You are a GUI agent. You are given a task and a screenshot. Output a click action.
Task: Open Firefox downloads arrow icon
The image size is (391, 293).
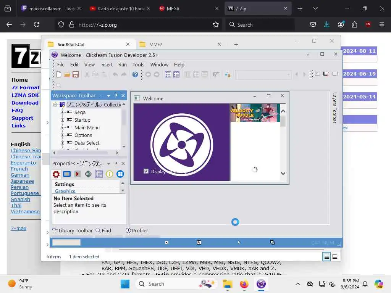[x=327, y=24]
